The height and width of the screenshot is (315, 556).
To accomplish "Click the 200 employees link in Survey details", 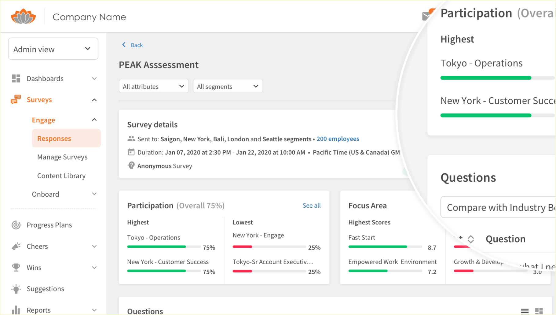I will coord(338,139).
